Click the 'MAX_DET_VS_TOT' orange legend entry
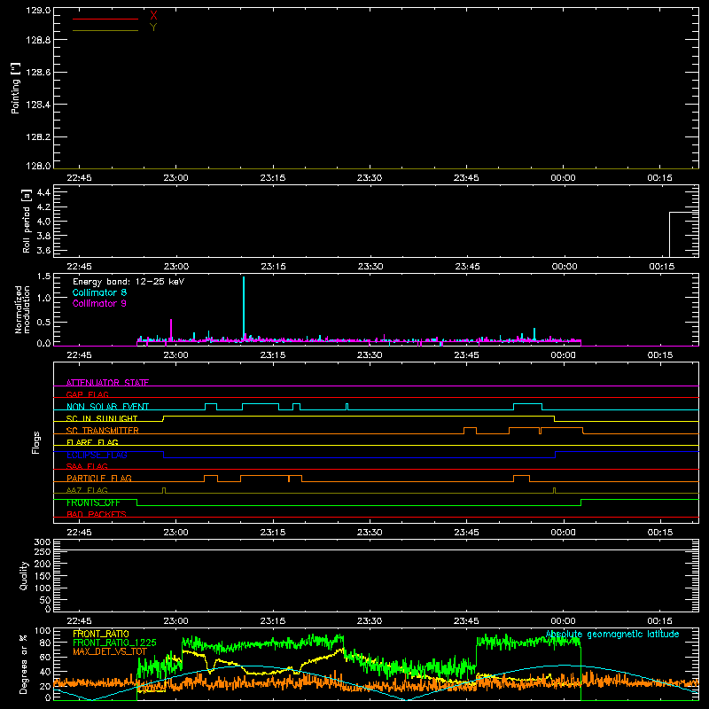Screen dimensions: 709x709 (110, 651)
